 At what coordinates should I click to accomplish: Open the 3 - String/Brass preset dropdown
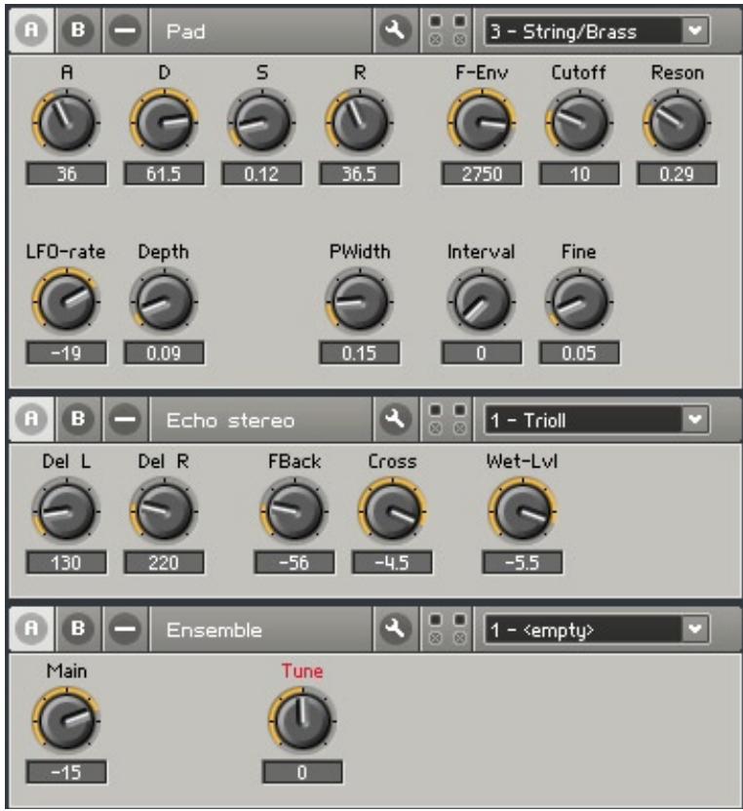tap(597, 31)
